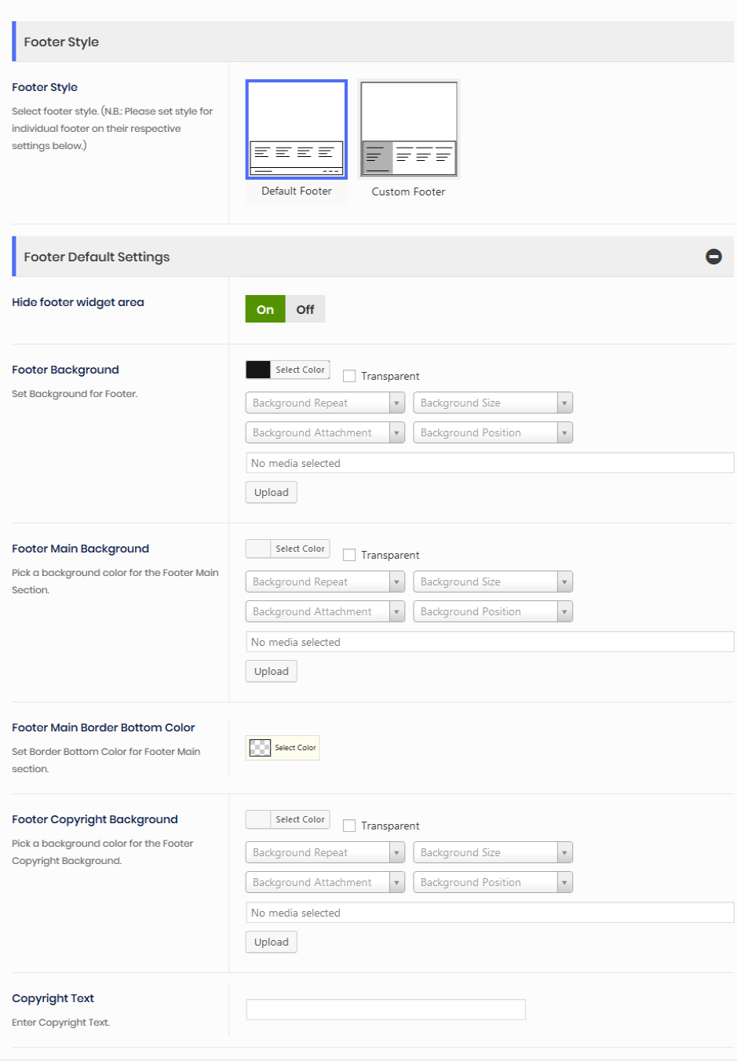This screenshot has height=1061, width=737.
Task: Click Upload under Footer Background
Action: (271, 492)
